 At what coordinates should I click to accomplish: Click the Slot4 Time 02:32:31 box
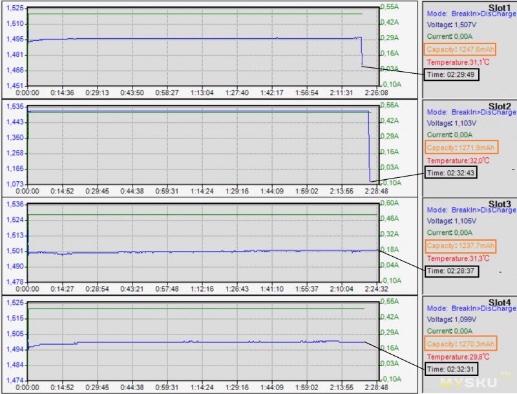click(x=450, y=369)
